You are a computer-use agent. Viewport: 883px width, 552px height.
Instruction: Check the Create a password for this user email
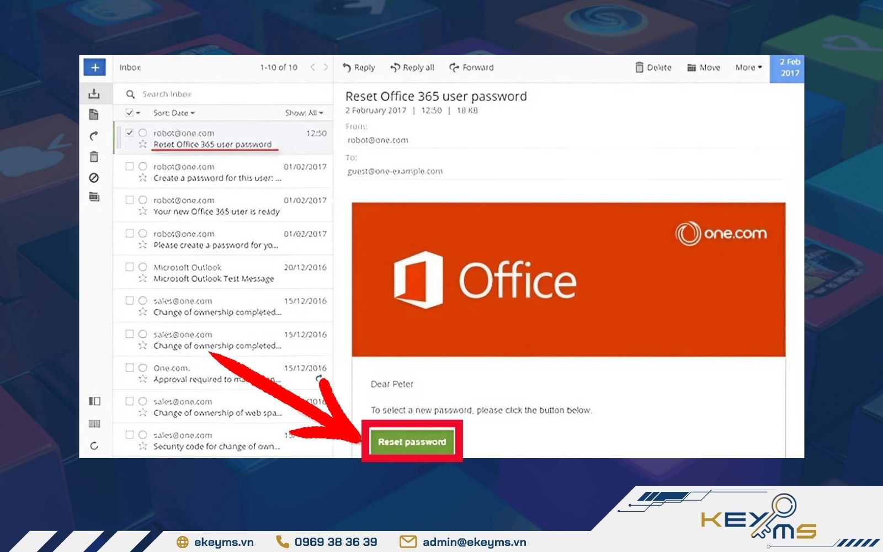(x=129, y=166)
